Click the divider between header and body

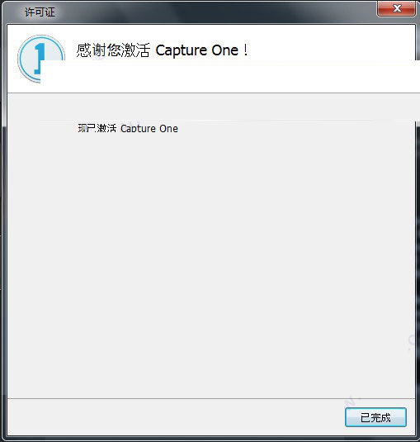coord(211,93)
